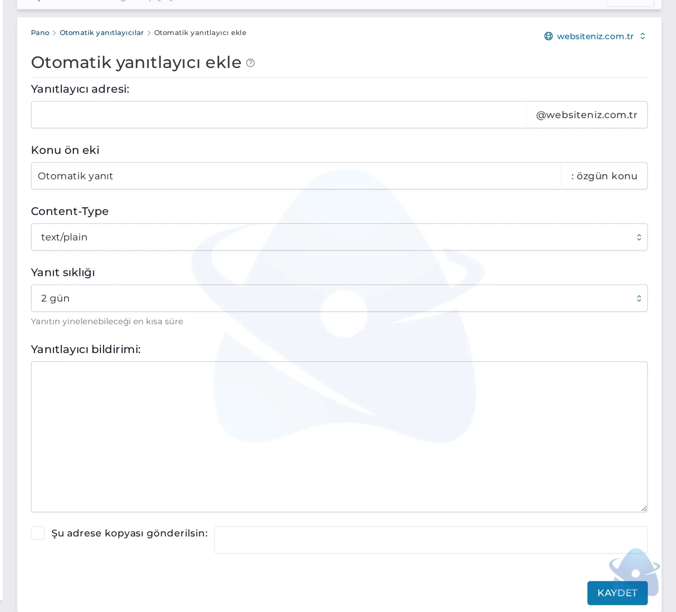676x612 pixels.
Task: Open the Yanıt sıklığı 2 gün dropdown
Action: 339,298
